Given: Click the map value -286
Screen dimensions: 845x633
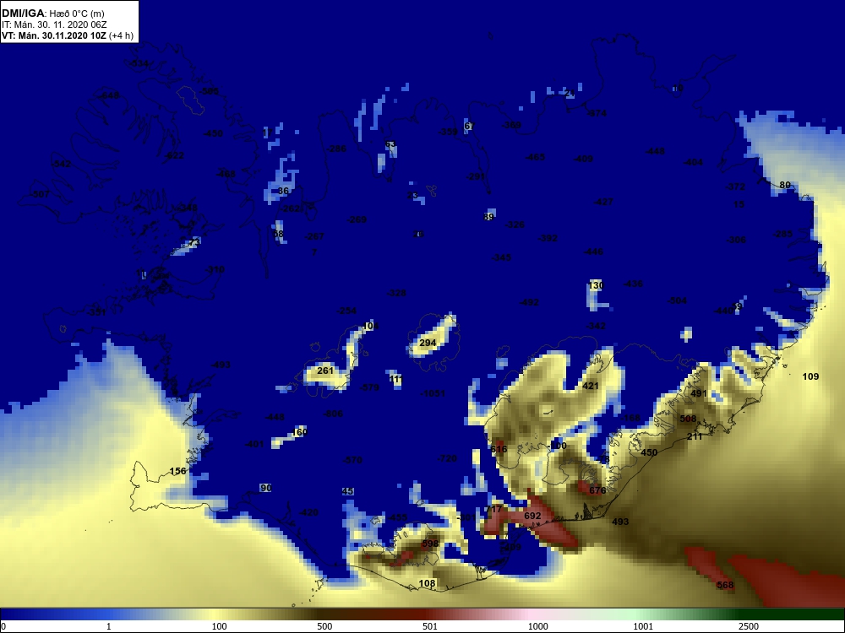Looking at the screenshot, I should 337,149.
